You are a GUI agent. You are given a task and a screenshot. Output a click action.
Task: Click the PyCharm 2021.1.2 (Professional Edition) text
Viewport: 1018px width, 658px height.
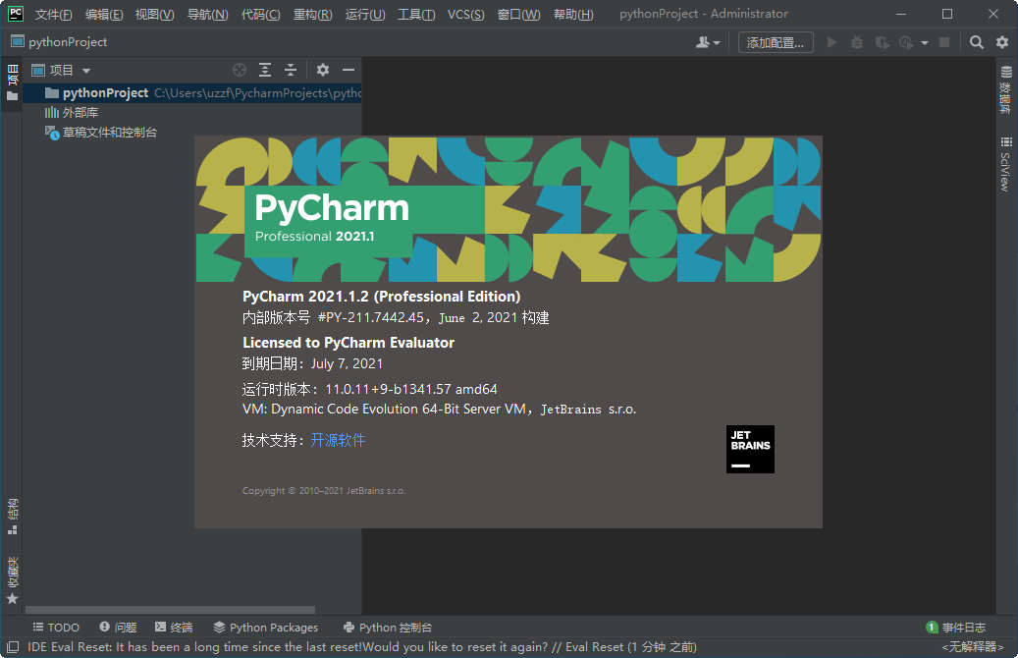[x=381, y=297]
